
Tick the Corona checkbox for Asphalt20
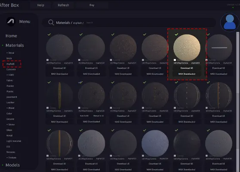(79, 60)
